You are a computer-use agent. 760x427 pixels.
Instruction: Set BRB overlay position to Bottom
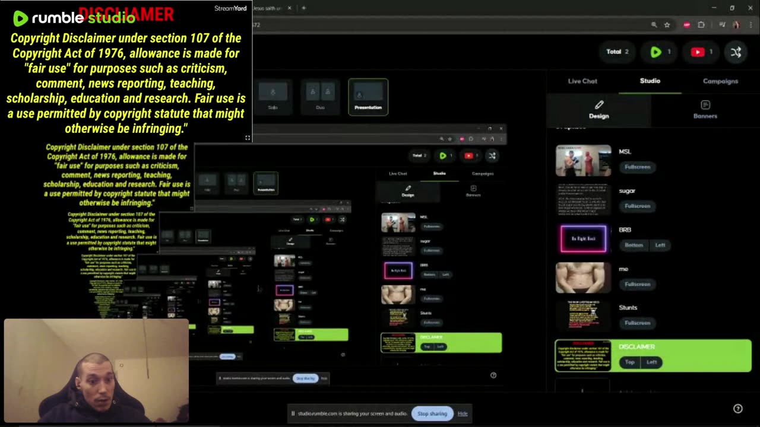[634, 245]
